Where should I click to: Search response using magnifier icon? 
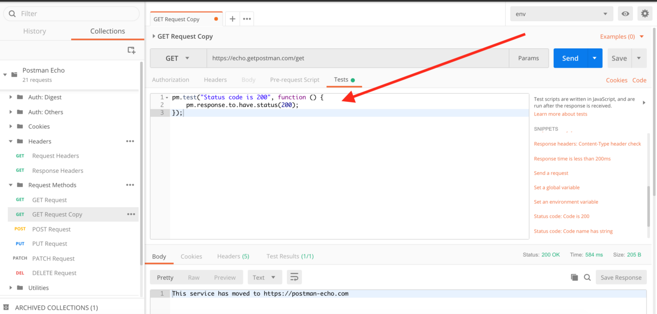[587, 277]
